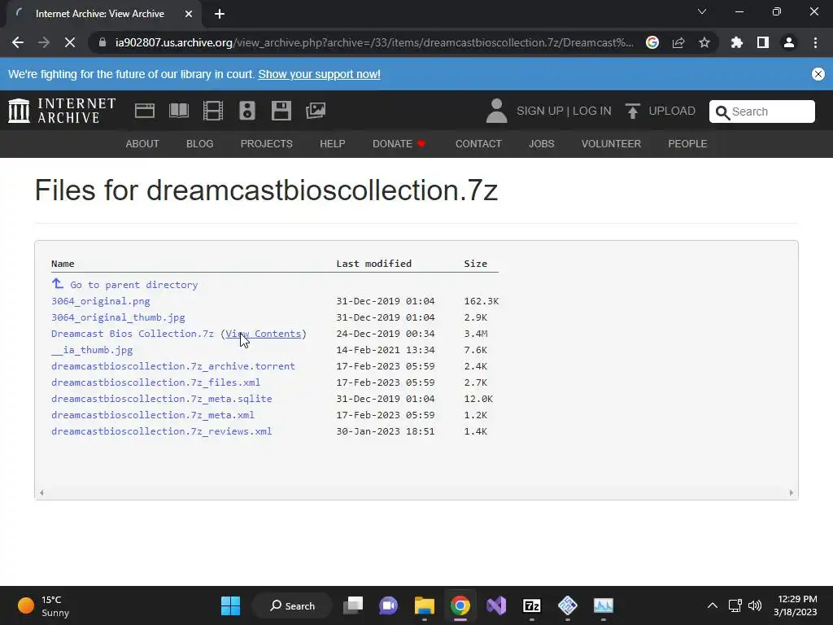Open the JOBS menu item

(x=541, y=143)
